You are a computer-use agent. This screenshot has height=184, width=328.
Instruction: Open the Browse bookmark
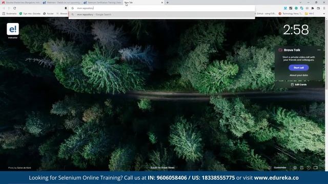pyautogui.click(x=62, y=14)
